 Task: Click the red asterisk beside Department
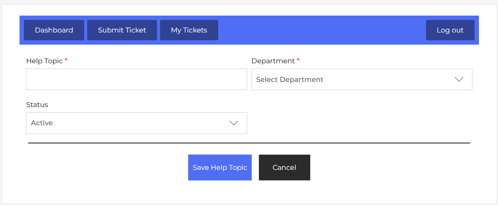298,61
